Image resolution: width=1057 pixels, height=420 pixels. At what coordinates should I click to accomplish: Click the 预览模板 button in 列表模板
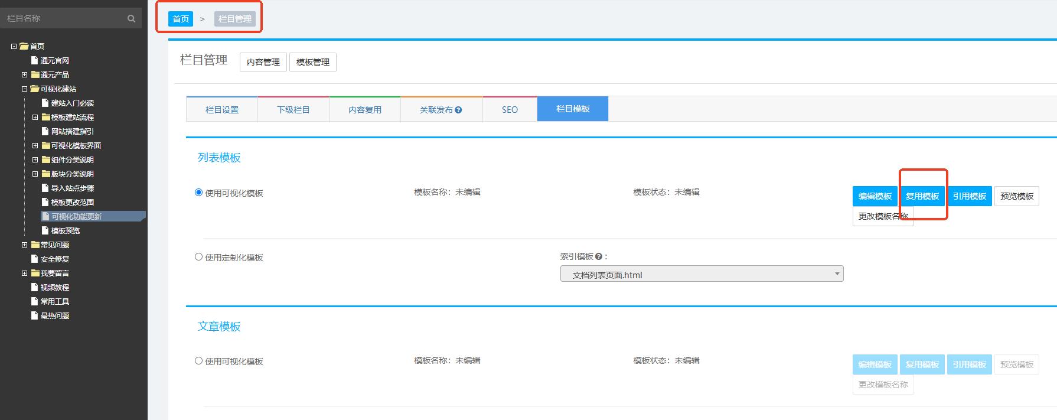[1016, 196]
